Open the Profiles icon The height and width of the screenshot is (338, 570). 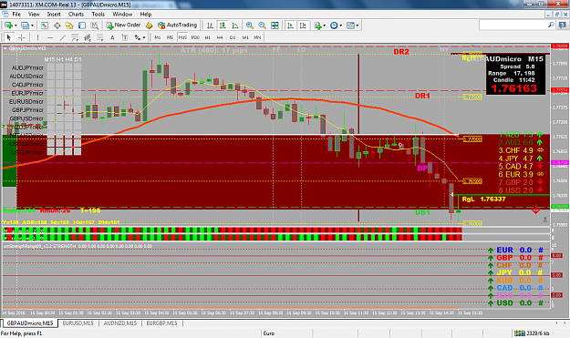point(25,26)
